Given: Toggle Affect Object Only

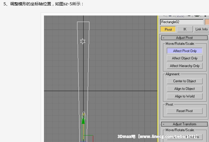Looking at the screenshot, I should pyautogui.click(x=185, y=58).
